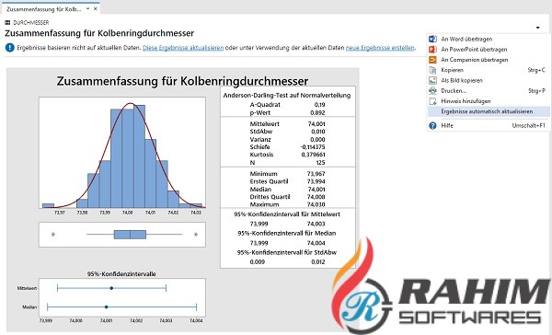552x335 pixels.
Task: Click the A-Quadrat value 0,19
Action: pyautogui.click(x=319, y=105)
